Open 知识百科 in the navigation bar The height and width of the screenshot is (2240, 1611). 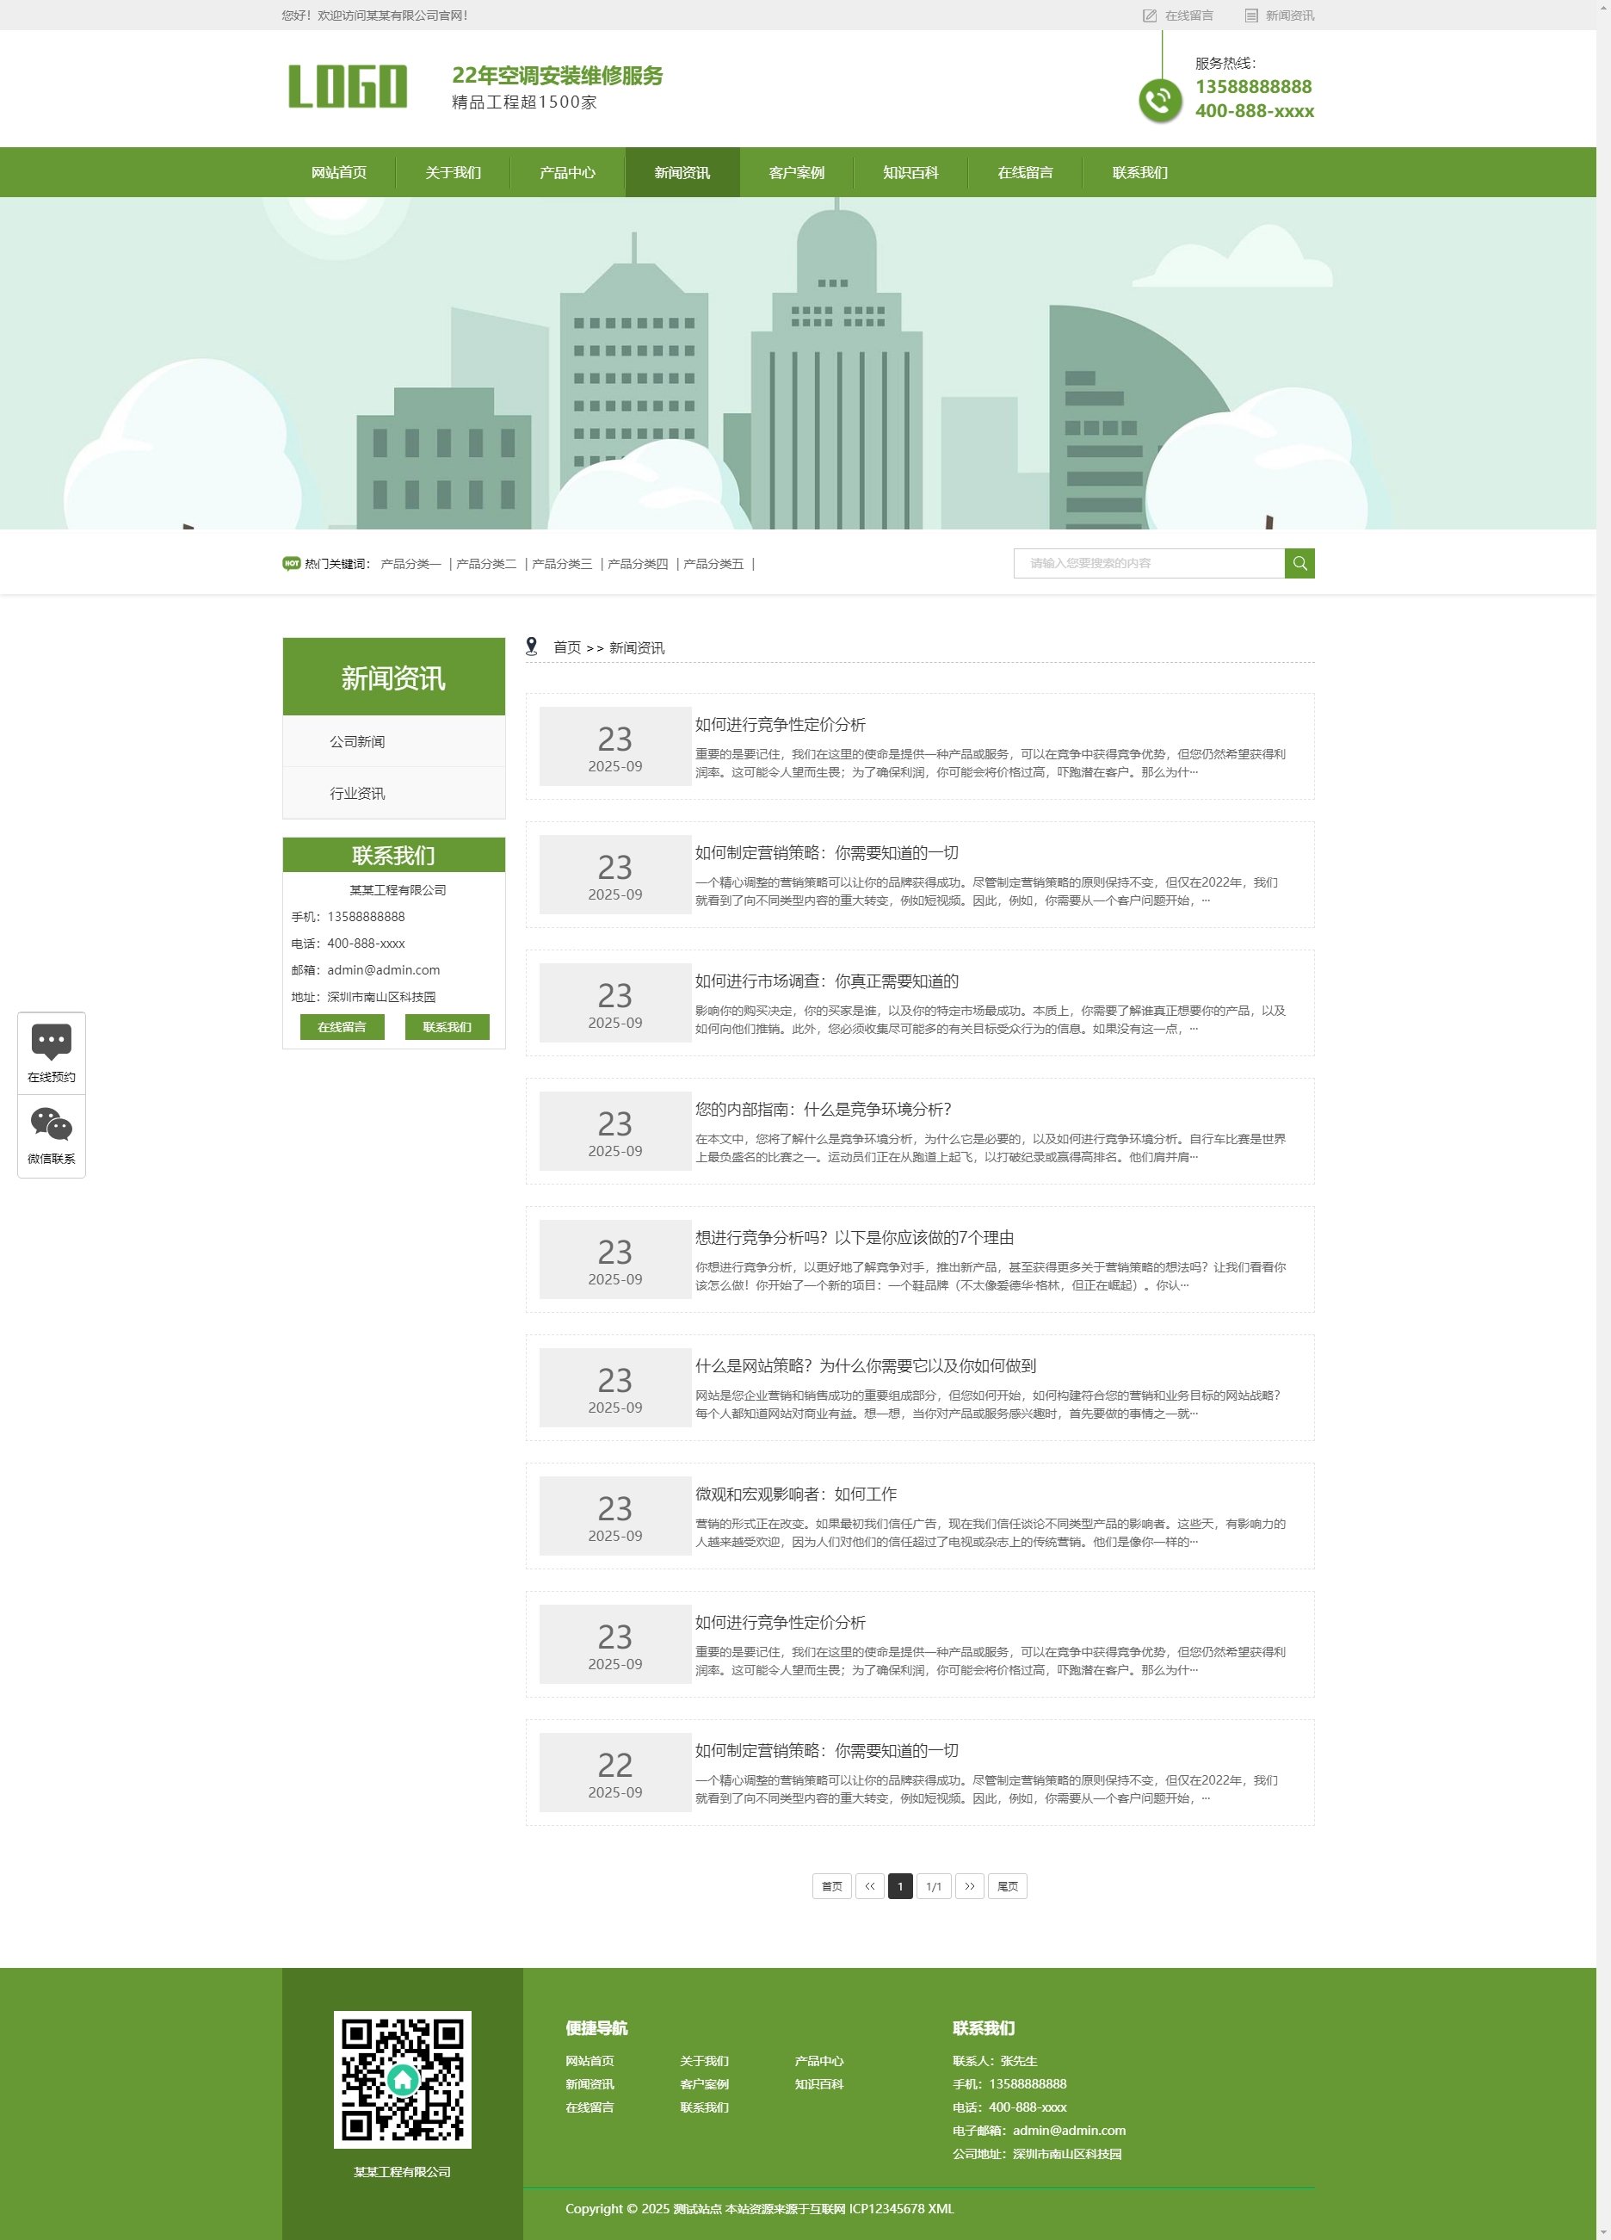tap(910, 173)
